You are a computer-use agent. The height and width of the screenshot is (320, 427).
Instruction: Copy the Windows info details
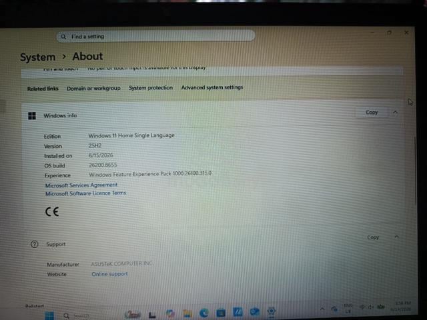(x=372, y=112)
